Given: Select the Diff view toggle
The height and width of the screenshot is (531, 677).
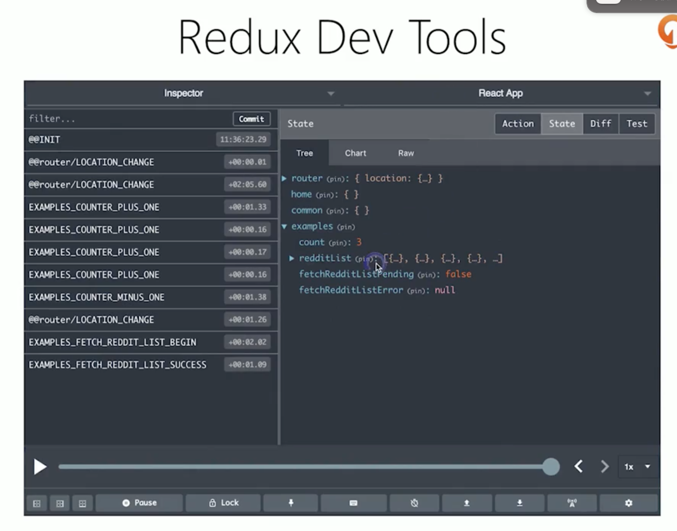Looking at the screenshot, I should click(x=600, y=124).
